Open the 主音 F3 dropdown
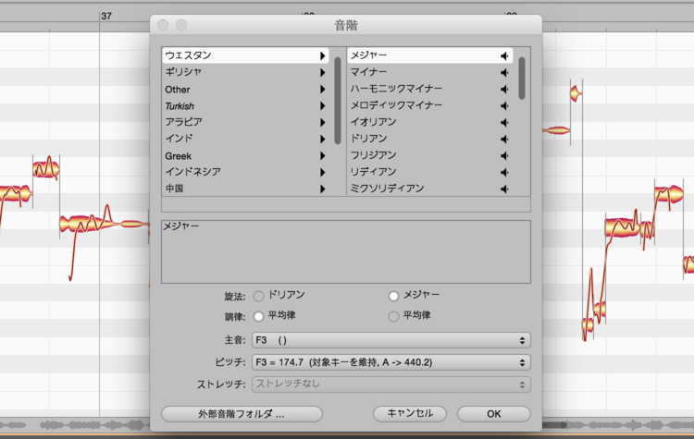694x439 pixels. [x=391, y=341]
